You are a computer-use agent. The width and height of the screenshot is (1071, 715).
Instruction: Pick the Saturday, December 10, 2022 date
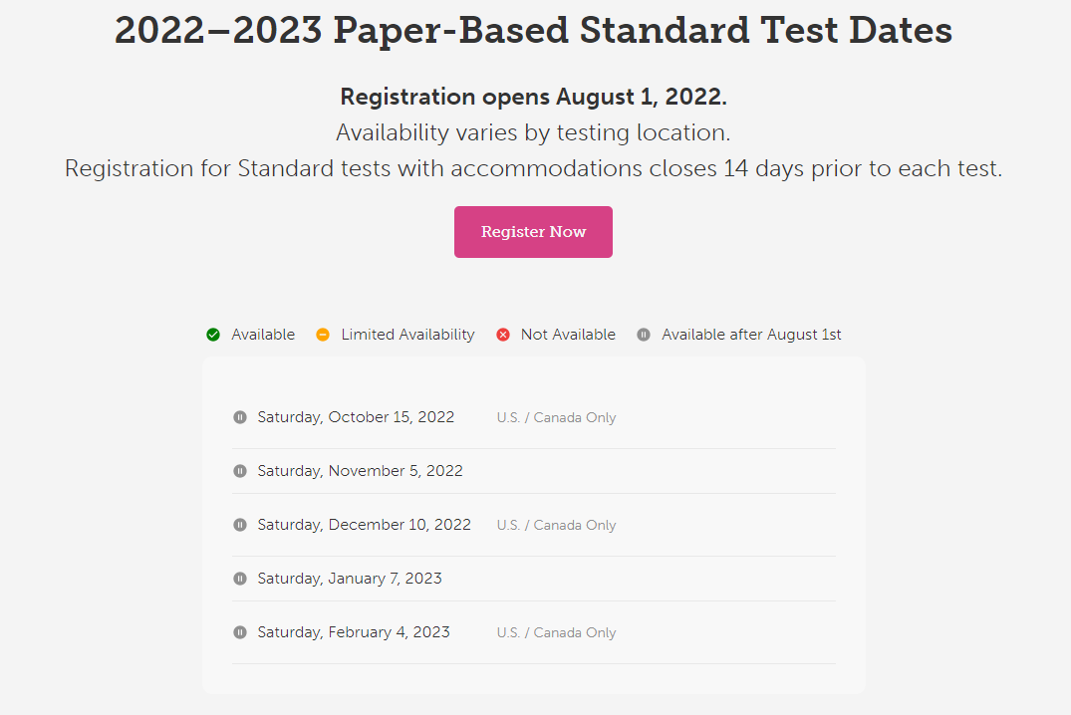364,525
